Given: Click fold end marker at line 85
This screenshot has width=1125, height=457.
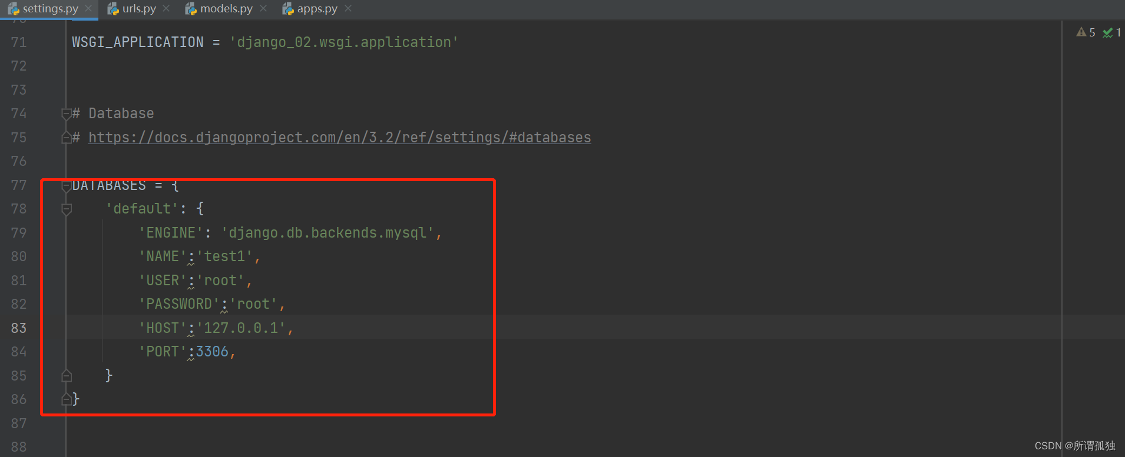Looking at the screenshot, I should click(x=67, y=376).
